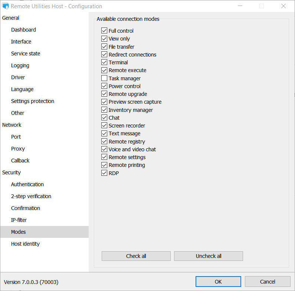The width and height of the screenshot is (295, 291).
Task: Open 2-step verification settings
Action: tap(31, 196)
